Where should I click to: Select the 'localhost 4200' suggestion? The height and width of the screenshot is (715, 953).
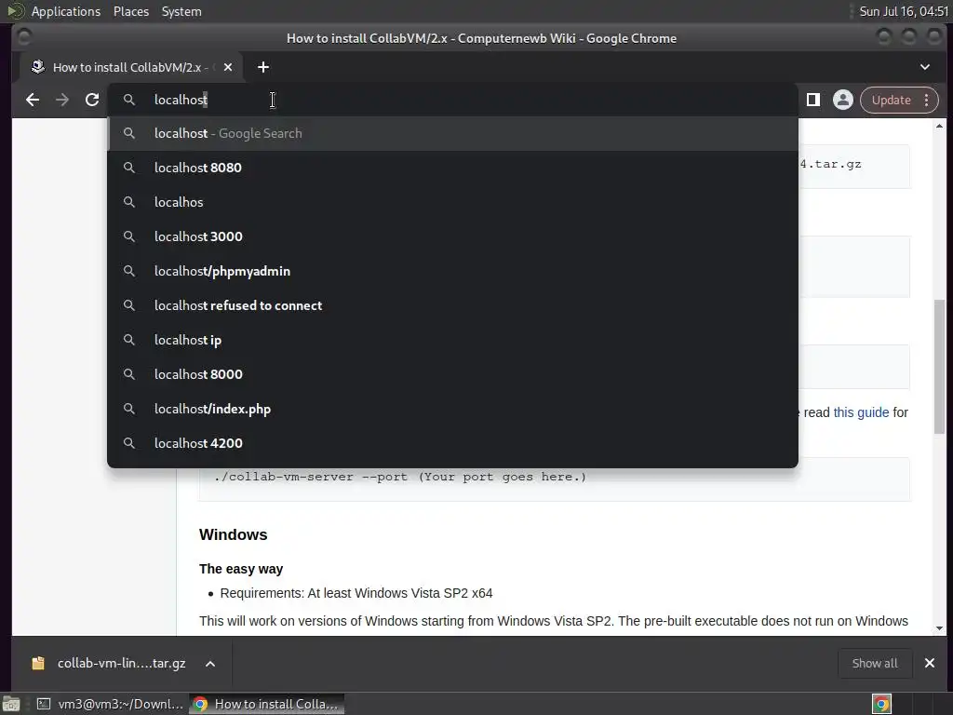click(x=453, y=443)
